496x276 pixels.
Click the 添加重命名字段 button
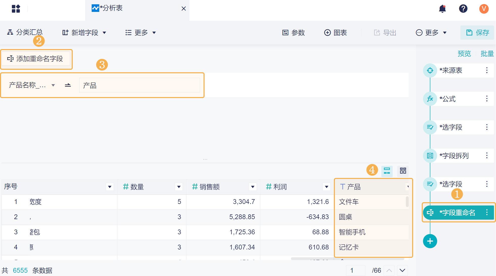coord(36,59)
